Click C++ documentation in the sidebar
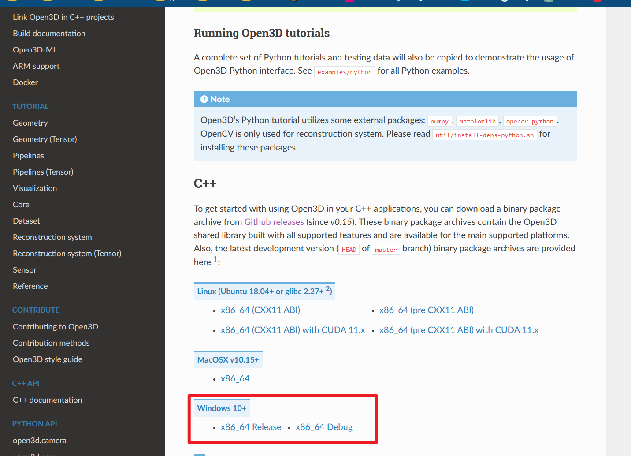Viewport: 631px width, 456px height. [47, 400]
